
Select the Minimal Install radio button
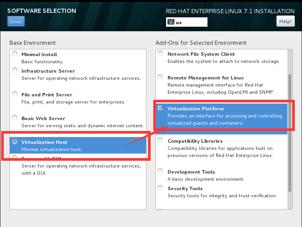click(x=15, y=53)
